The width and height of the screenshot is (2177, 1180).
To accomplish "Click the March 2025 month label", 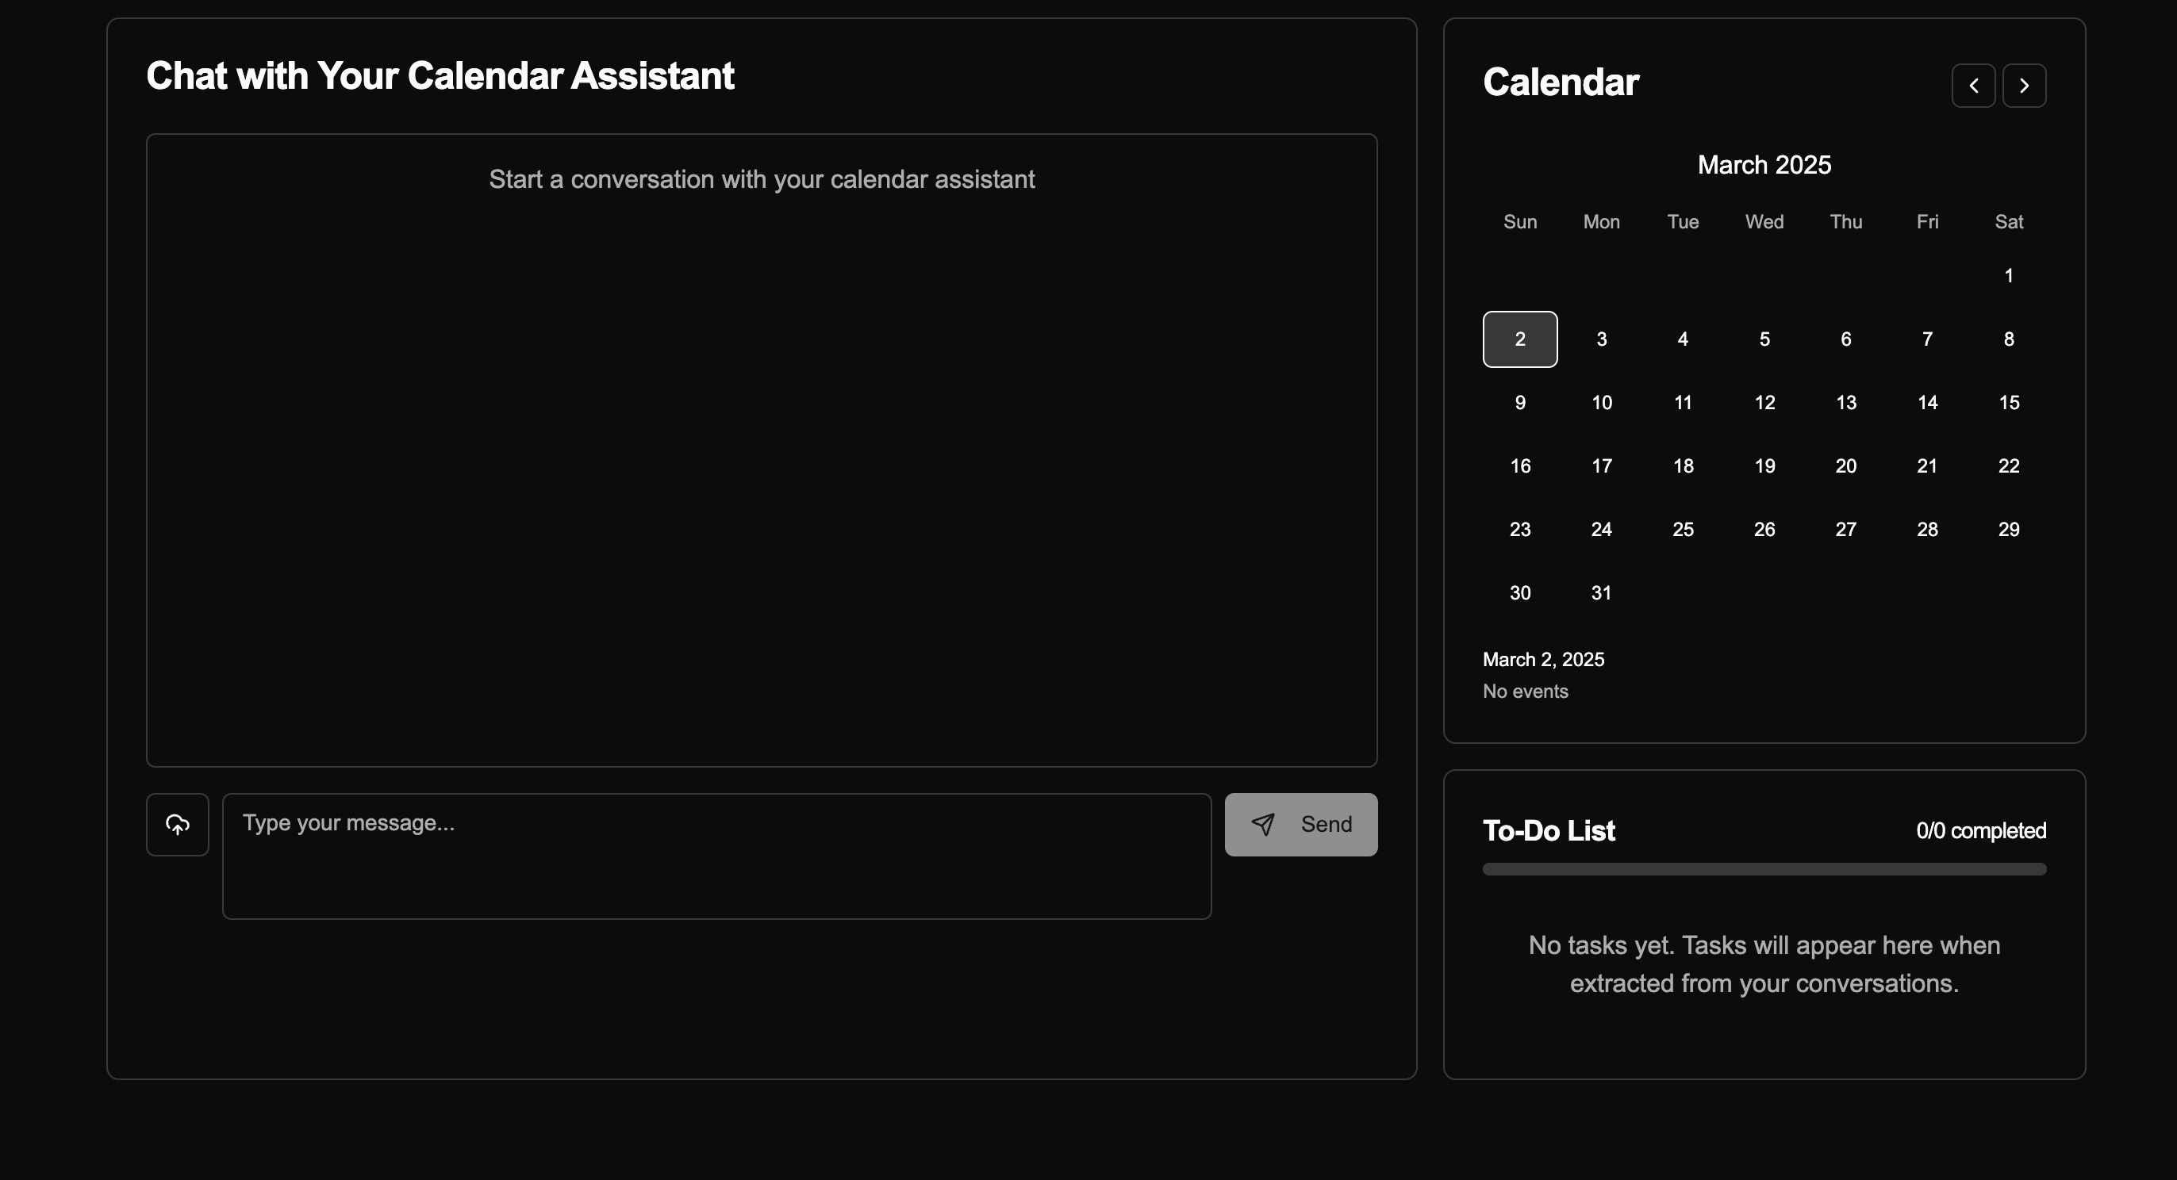I will click(x=1764, y=165).
